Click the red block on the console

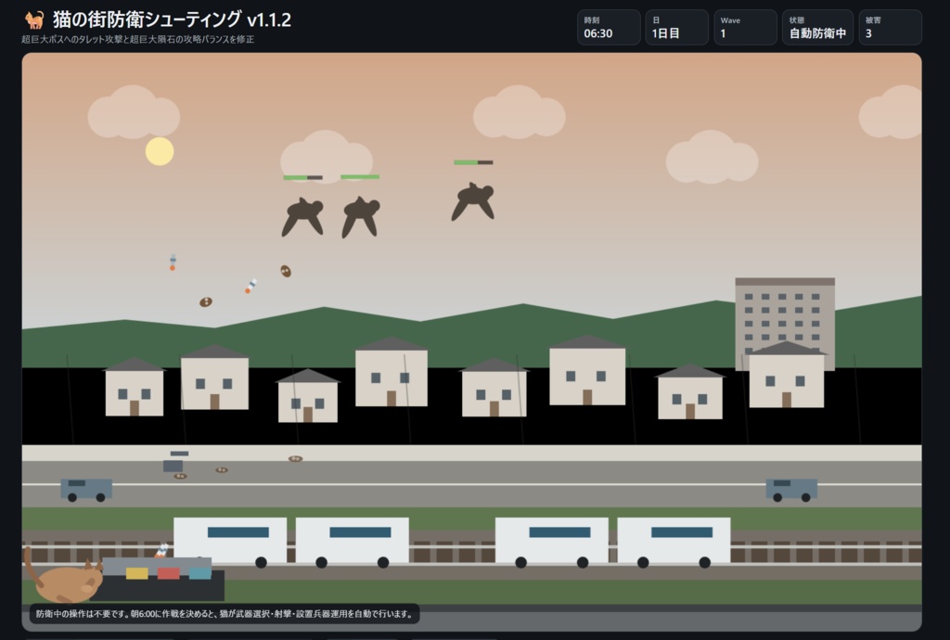[169, 573]
